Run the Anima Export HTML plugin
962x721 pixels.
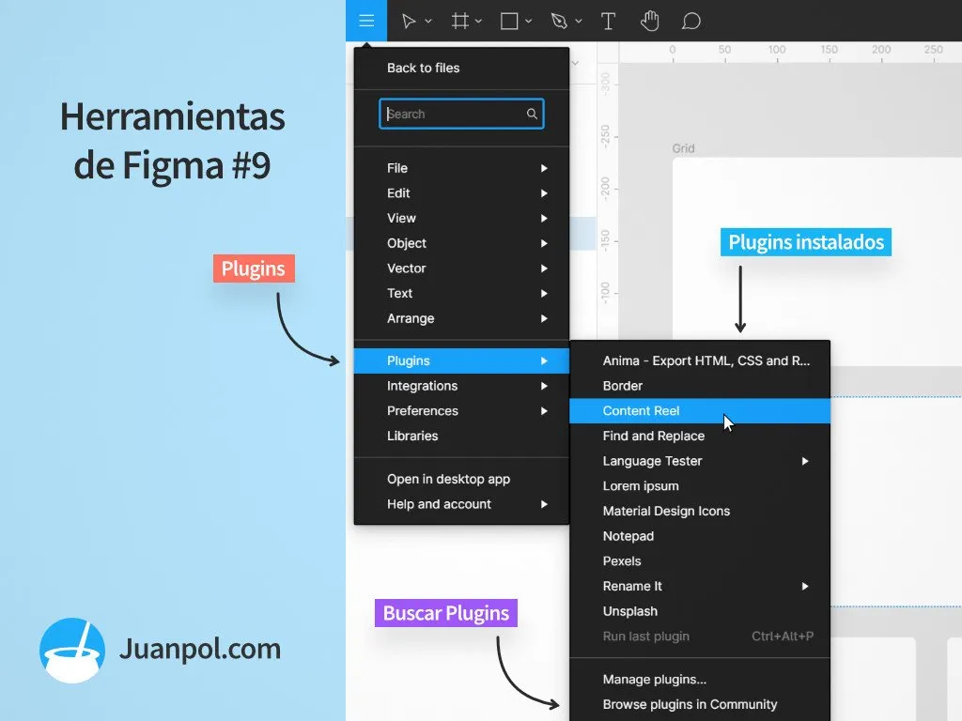tap(700, 361)
